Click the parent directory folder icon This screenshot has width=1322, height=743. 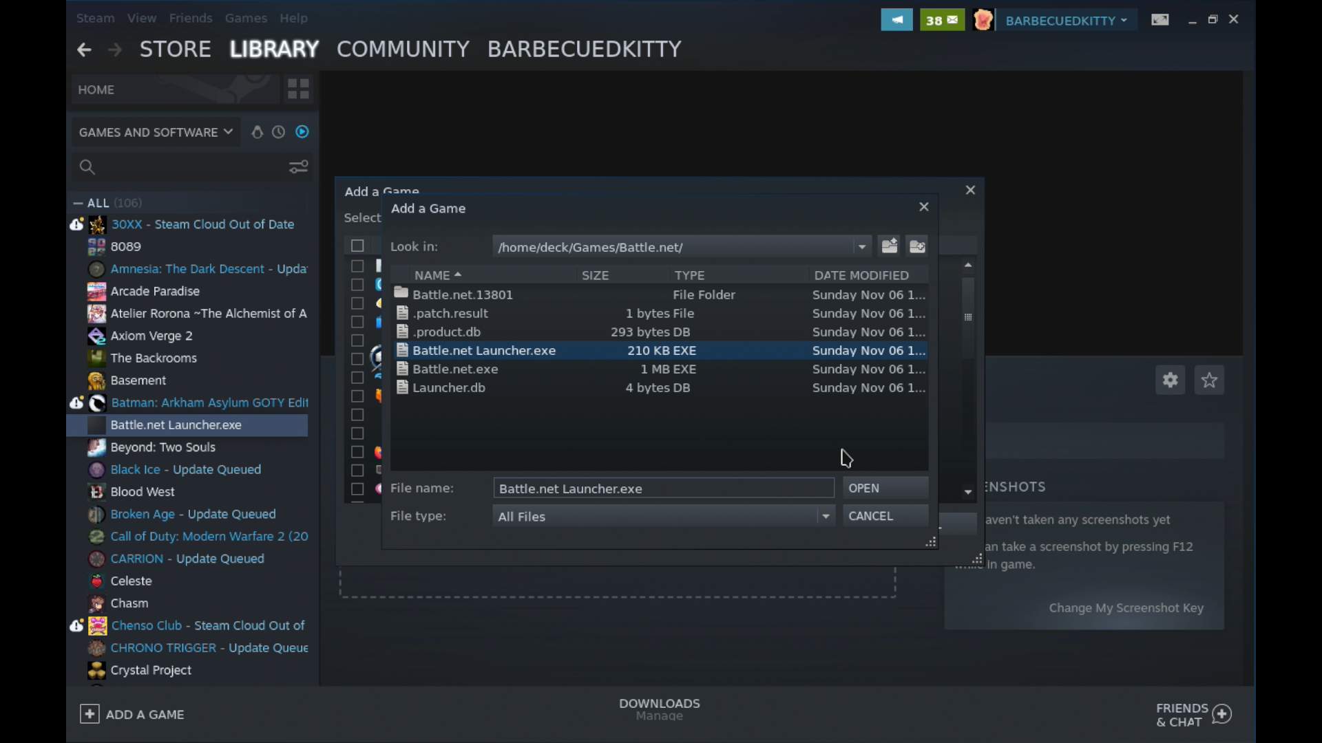pos(889,246)
